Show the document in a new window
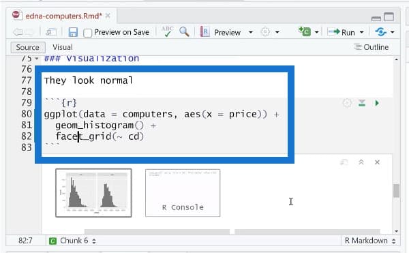 [51, 32]
